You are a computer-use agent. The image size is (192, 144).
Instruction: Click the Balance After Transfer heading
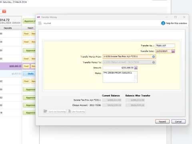(138, 96)
